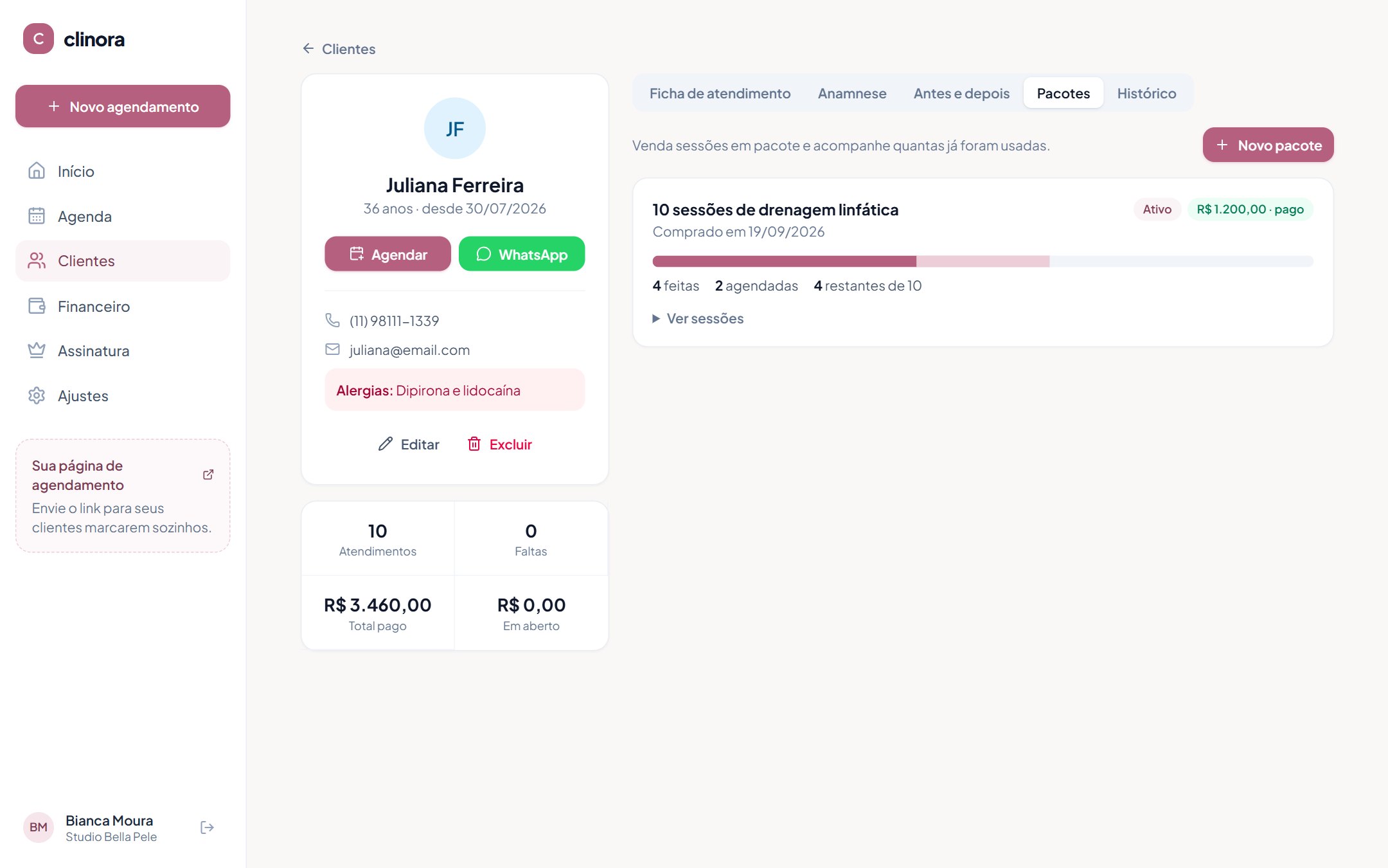The height and width of the screenshot is (868, 1388).
Task: Click the Comprado em 19/09/2026 text
Action: 738,231
